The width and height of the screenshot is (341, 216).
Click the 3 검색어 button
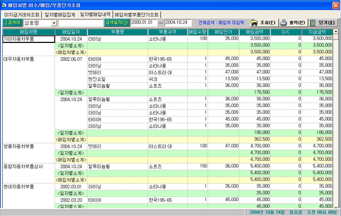pos(12,22)
